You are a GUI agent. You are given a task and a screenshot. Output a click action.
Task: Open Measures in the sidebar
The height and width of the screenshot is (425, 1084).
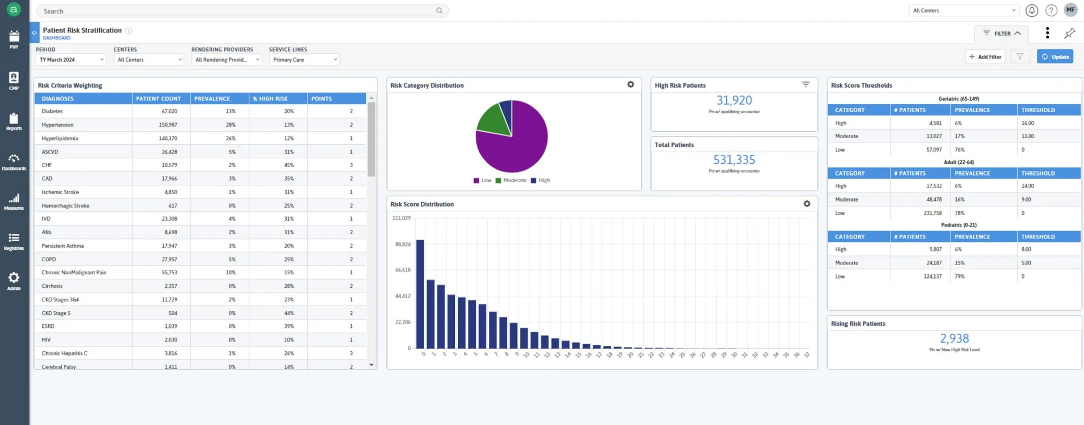(14, 201)
